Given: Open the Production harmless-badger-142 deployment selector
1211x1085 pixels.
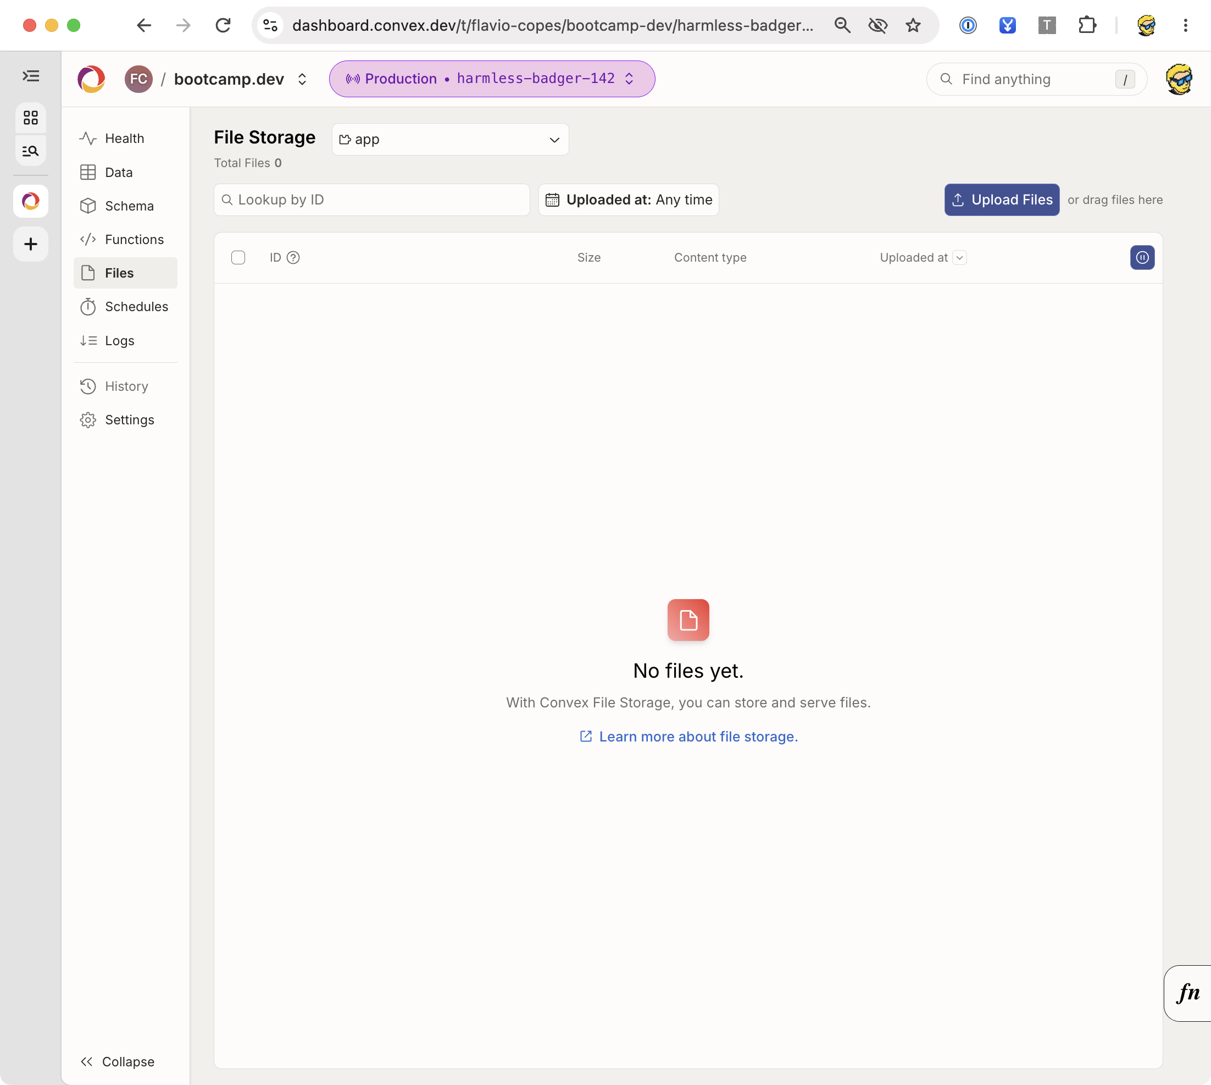Looking at the screenshot, I should (492, 79).
